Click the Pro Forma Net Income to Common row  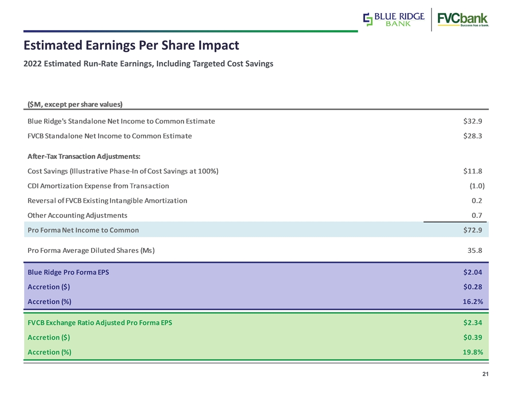coord(256,230)
